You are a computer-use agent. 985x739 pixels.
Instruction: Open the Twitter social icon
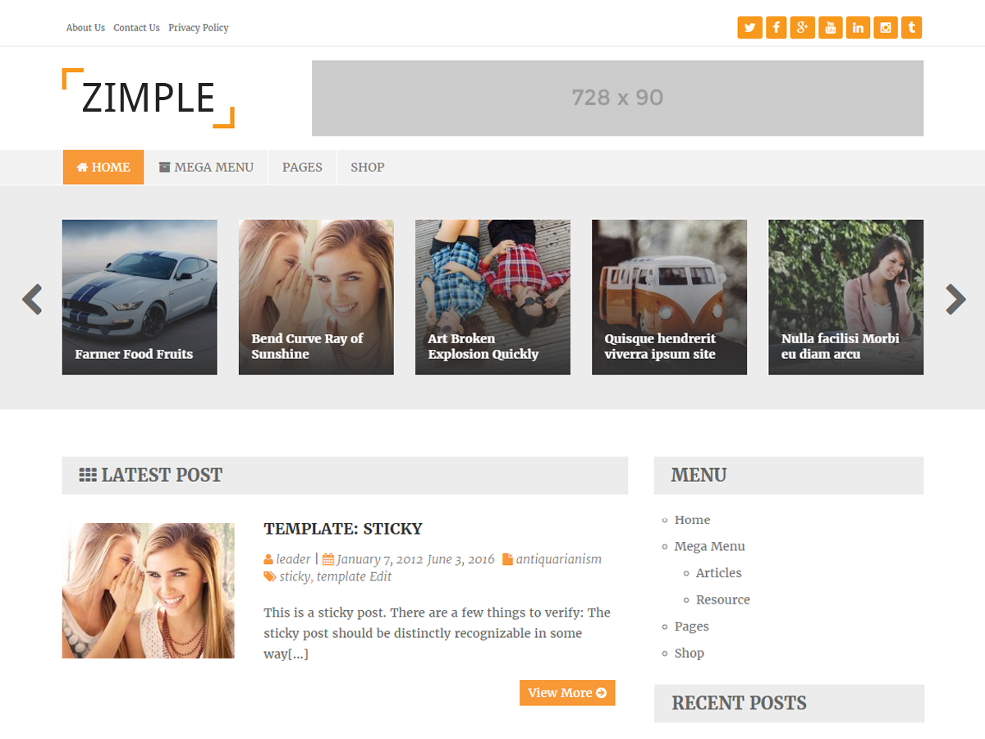[749, 27]
